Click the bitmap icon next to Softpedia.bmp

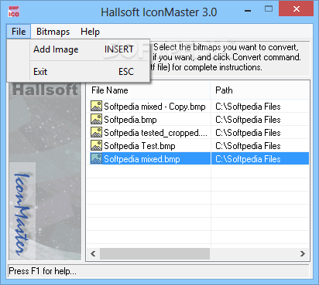coord(96,119)
